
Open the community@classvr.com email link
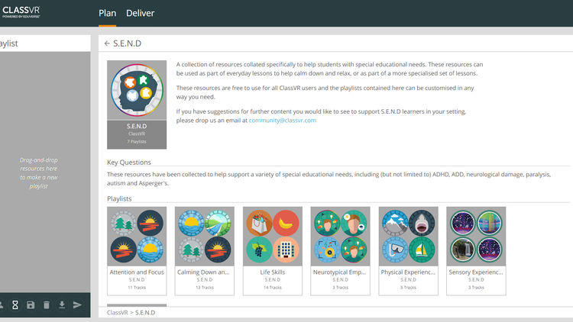coord(283,120)
